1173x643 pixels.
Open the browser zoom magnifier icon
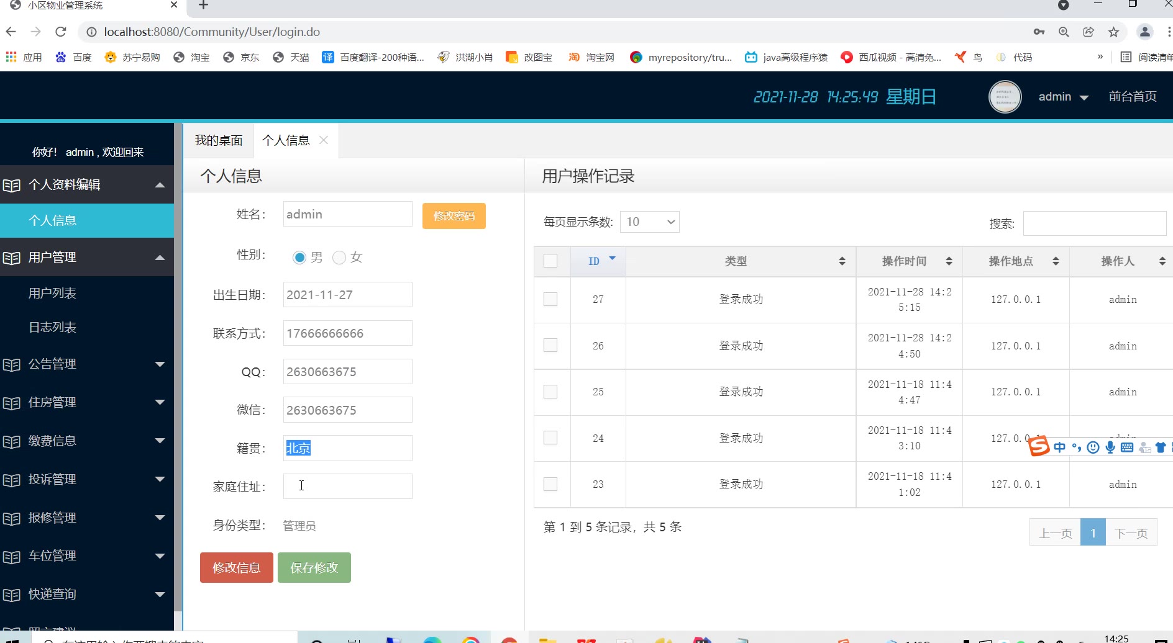coord(1064,32)
